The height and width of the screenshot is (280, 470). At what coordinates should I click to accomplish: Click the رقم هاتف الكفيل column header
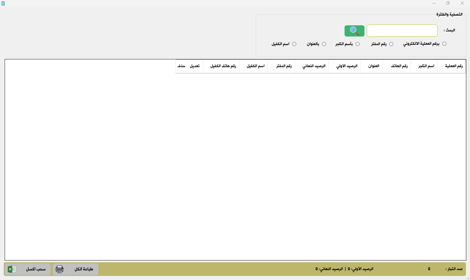221,66
